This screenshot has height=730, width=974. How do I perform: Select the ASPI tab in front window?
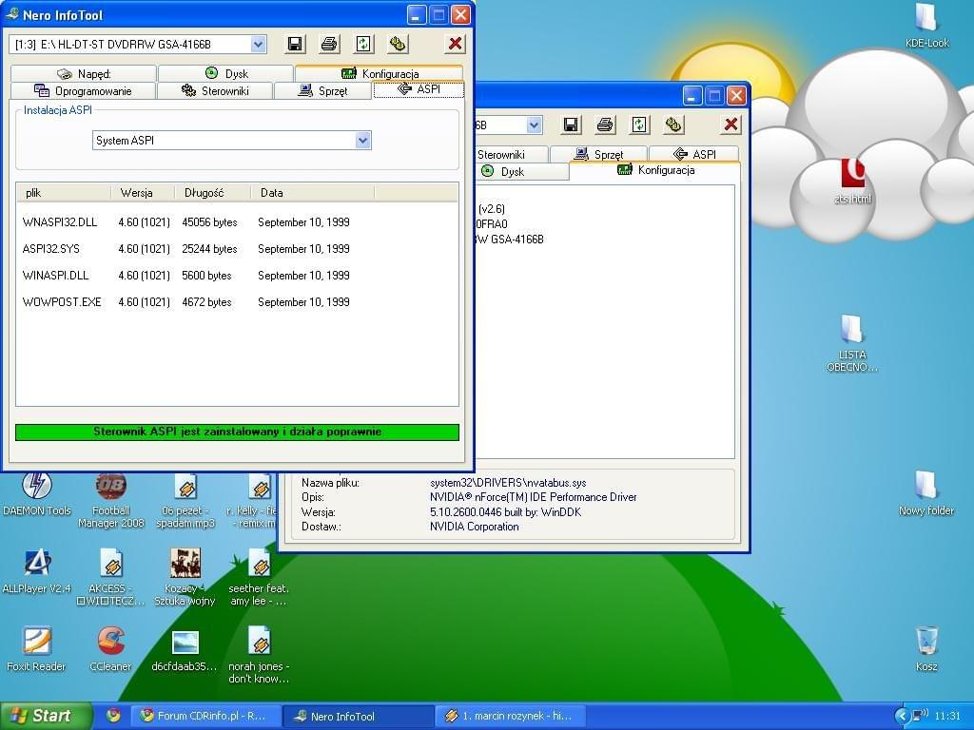(419, 89)
